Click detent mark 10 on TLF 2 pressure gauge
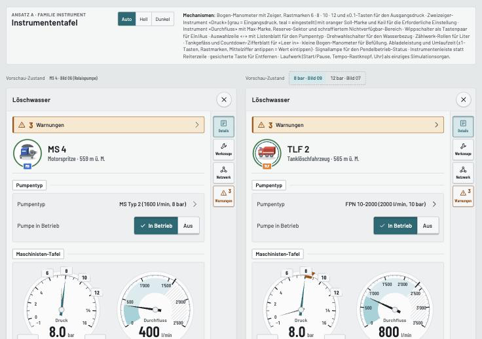The image size is (482, 339). pyautogui.click(x=324, y=277)
